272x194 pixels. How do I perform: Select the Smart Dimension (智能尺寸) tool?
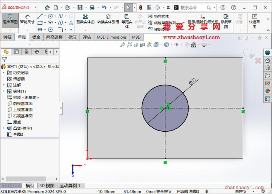click(x=27, y=19)
